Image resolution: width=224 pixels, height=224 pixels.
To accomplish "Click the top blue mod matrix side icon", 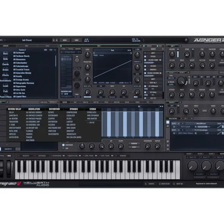I will (x=168, y=122).
